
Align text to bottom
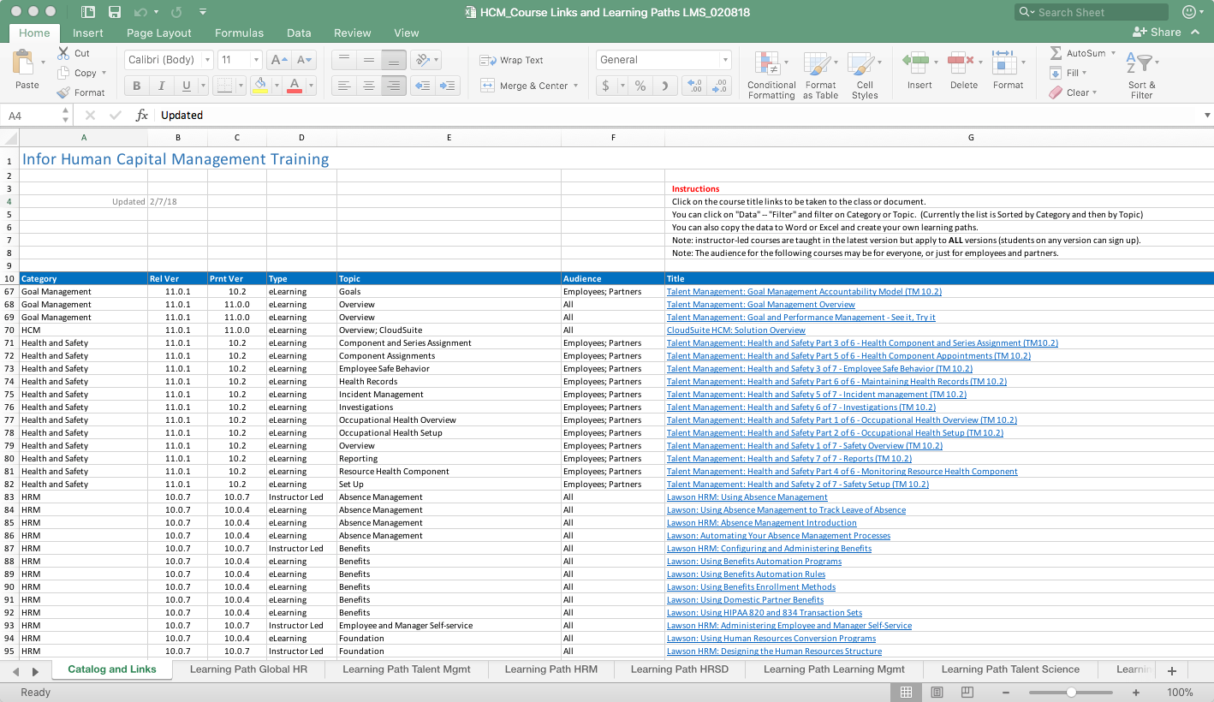point(394,60)
